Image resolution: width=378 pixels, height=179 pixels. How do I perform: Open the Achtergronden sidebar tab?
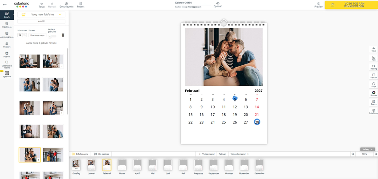pos(7,35)
